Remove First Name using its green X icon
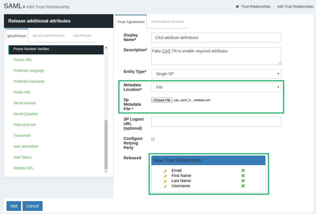The height and width of the screenshot is (214, 316). (243, 176)
